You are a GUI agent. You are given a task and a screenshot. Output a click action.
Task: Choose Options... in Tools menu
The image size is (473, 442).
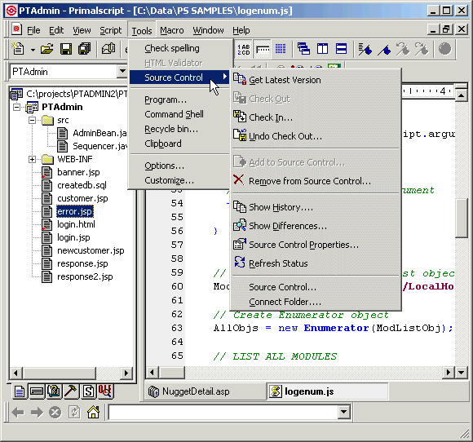pos(179,166)
